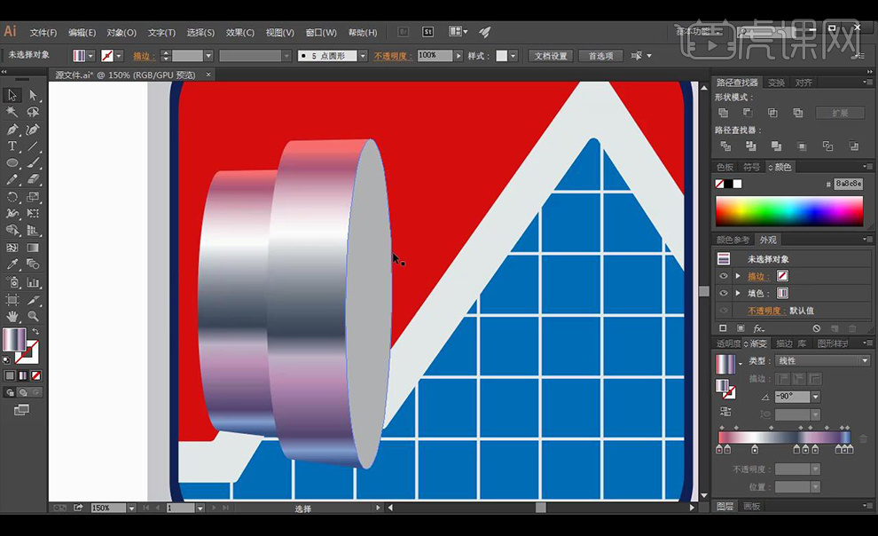This screenshot has width=878, height=536.
Task: Click the Divide pathfinder icon
Action: 725,146
